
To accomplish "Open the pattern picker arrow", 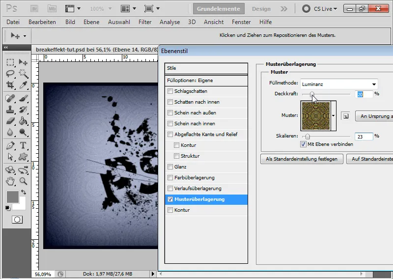I will (x=334, y=116).
